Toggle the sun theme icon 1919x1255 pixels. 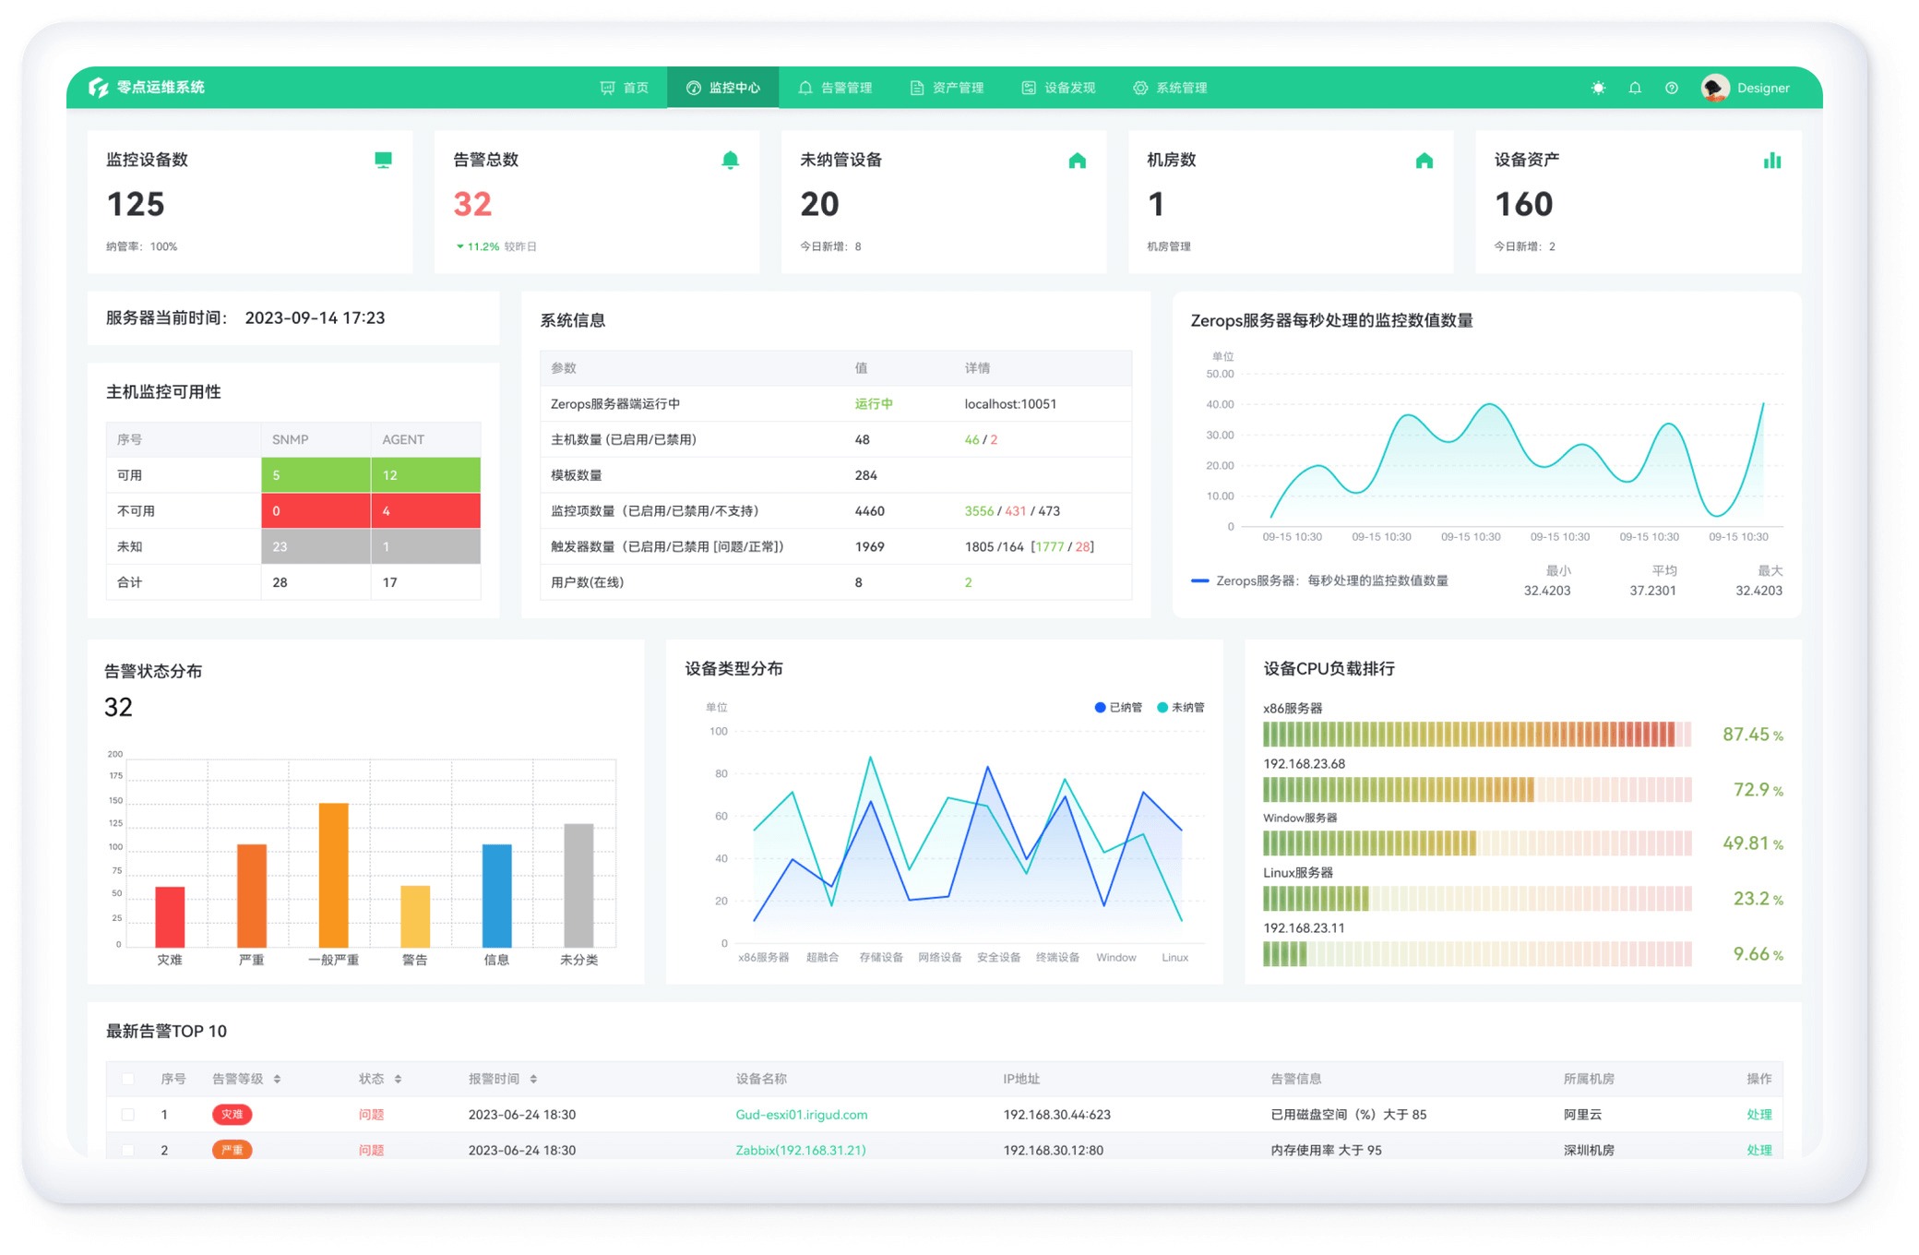1598,88
